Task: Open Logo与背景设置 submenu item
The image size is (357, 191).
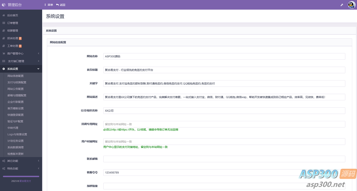Action: 17,134
